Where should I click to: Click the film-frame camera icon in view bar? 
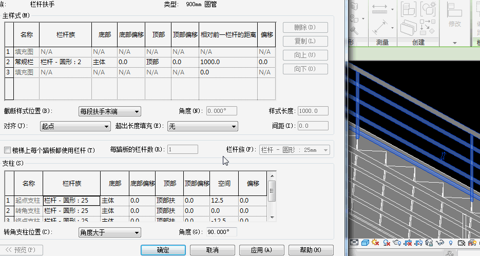(462, 243)
